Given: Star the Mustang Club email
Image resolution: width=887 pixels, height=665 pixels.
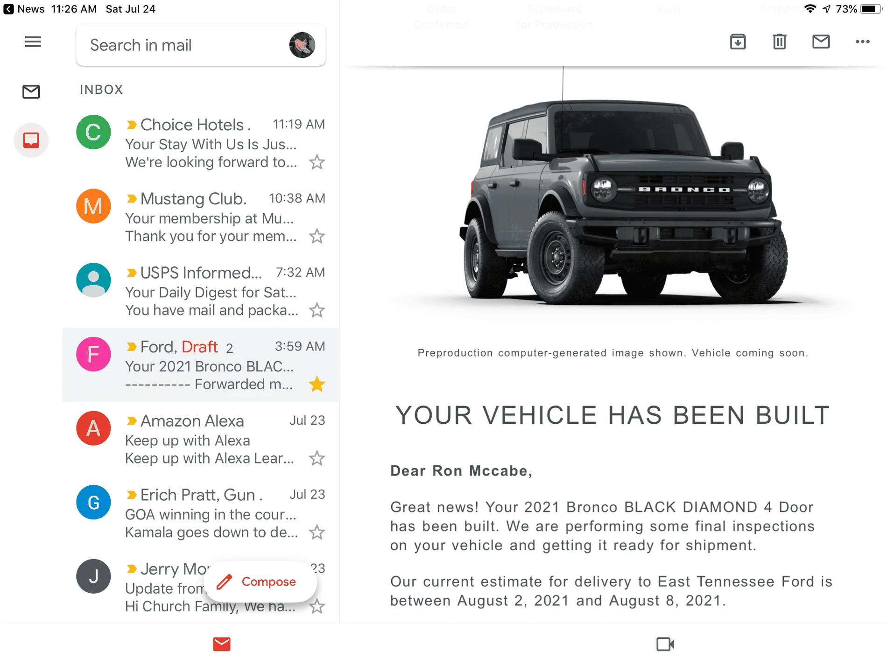Looking at the screenshot, I should tap(317, 236).
